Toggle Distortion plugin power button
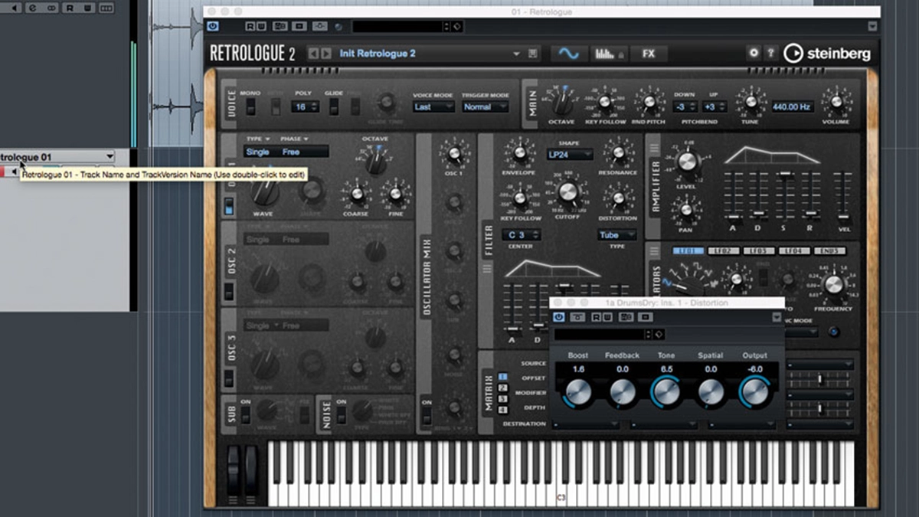The height and width of the screenshot is (517, 919). [x=559, y=316]
